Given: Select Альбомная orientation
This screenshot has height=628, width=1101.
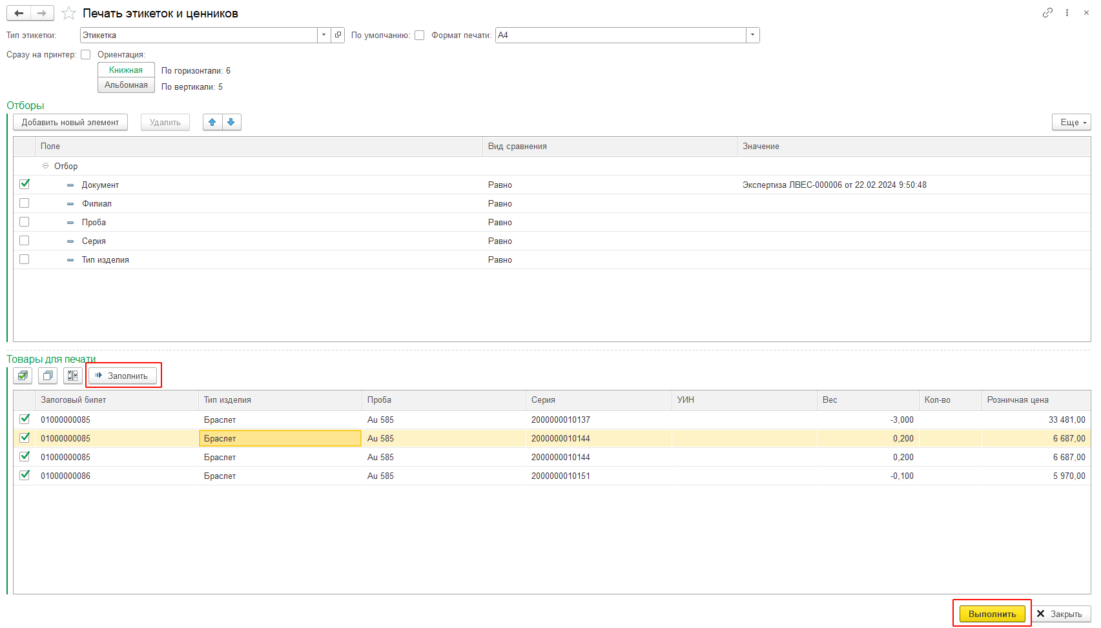Looking at the screenshot, I should (126, 85).
